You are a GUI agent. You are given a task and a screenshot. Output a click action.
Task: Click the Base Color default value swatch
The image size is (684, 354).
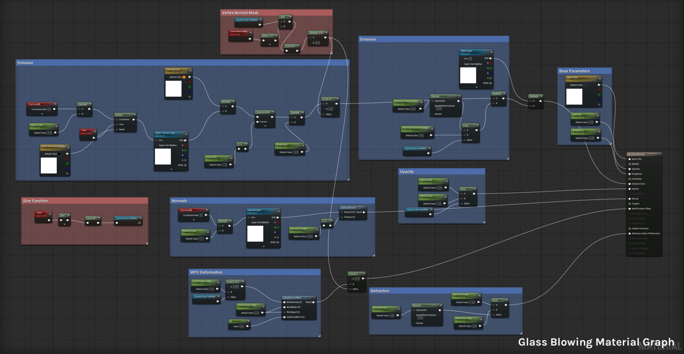(x=585, y=85)
